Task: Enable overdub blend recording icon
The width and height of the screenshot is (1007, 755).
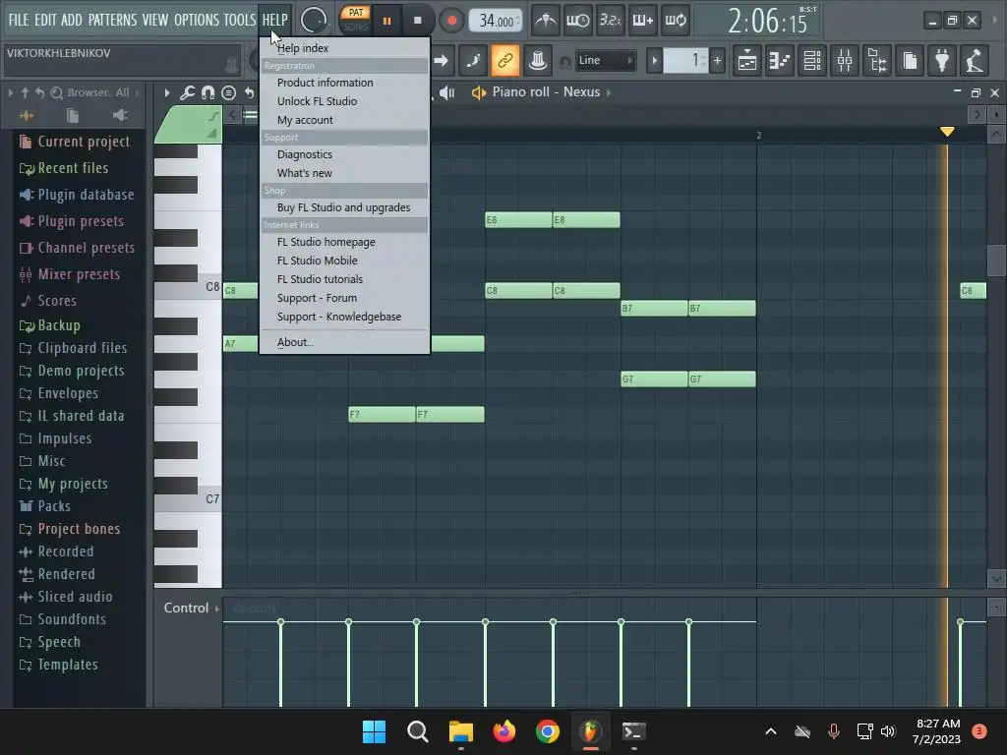Action: pyautogui.click(x=643, y=21)
